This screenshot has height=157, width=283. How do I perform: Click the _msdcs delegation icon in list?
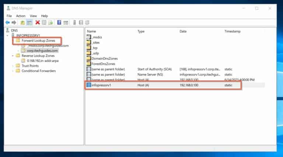pos(88,37)
